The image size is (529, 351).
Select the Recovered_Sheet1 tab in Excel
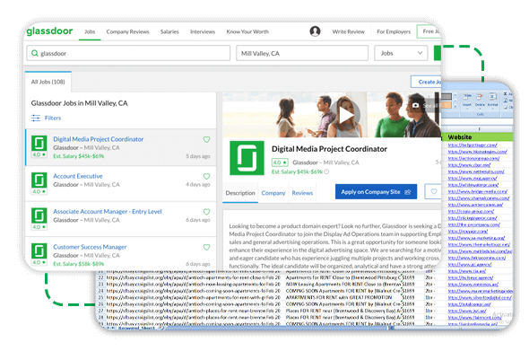coord(136,328)
